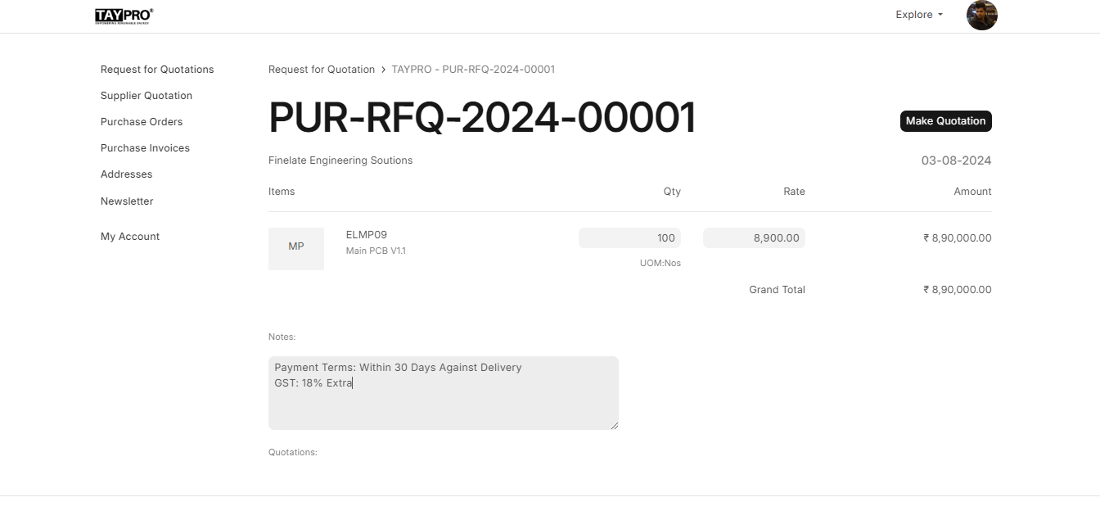Image resolution: width=1100 pixels, height=511 pixels.
Task: Click the Request for Quotation breadcrumb
Action: coord(322,70)
